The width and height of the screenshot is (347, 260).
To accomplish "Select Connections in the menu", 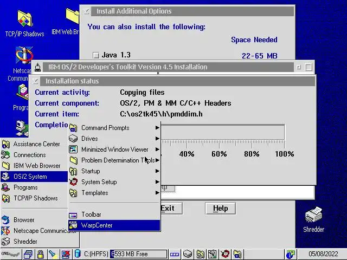I will (x=34, y=155).
